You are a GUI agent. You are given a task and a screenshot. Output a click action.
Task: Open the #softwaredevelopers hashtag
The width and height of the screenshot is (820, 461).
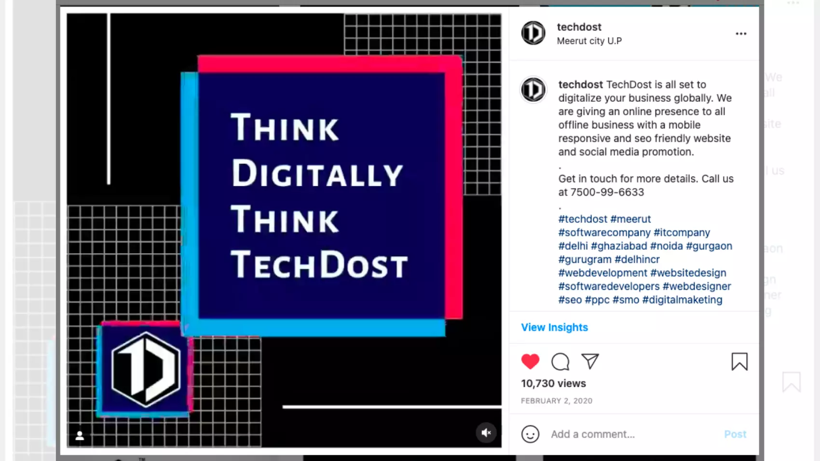click(x=609, y=286)
